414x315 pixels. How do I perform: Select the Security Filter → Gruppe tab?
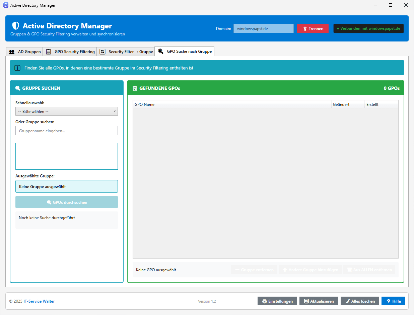click(126, 52)
